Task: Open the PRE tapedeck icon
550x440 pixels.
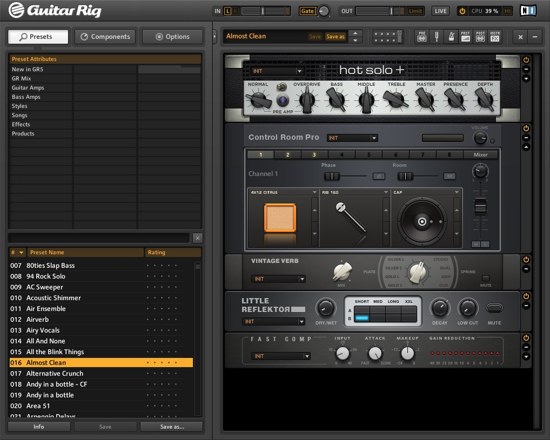Action: pos(422,36)
